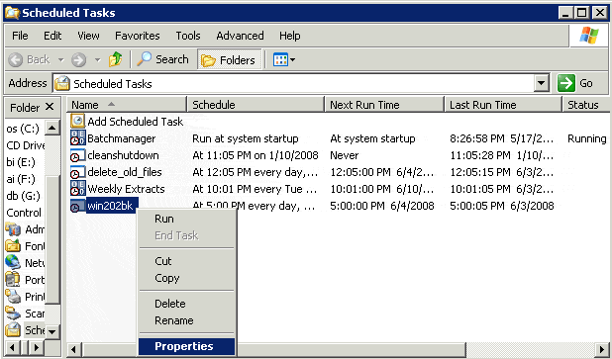Click the Administrative Tools icon in tree
612x359 pixels.
coord(13,229)
